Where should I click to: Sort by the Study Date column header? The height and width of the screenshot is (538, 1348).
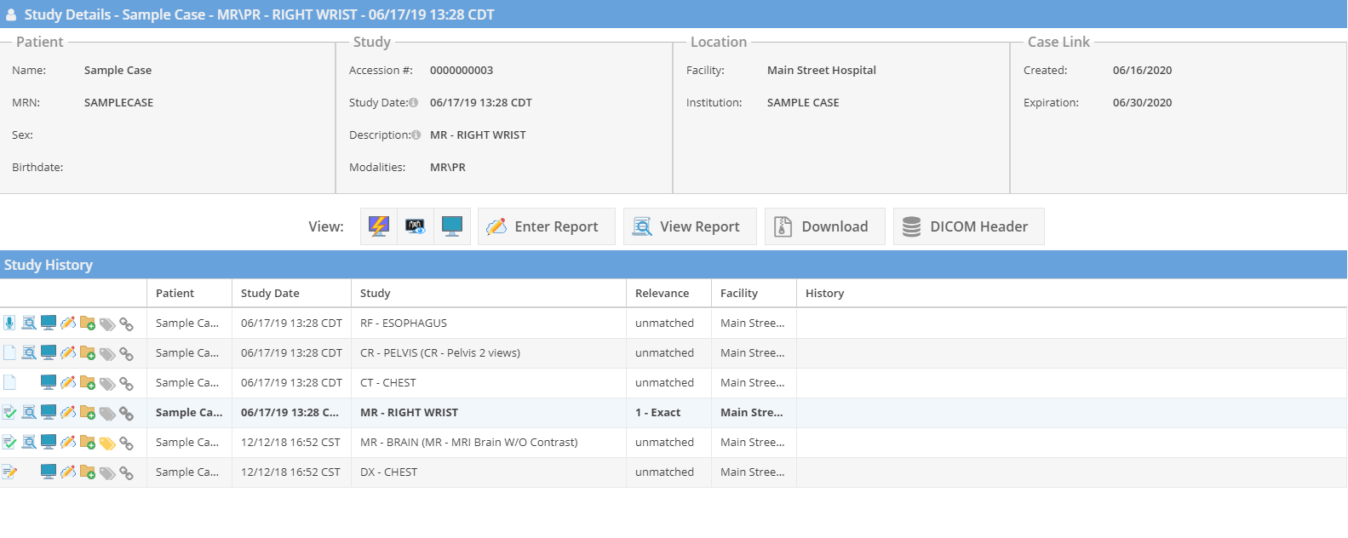click(270, 294)
